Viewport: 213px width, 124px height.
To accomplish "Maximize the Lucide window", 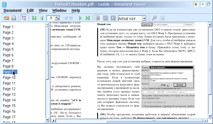I will (209, 4).
